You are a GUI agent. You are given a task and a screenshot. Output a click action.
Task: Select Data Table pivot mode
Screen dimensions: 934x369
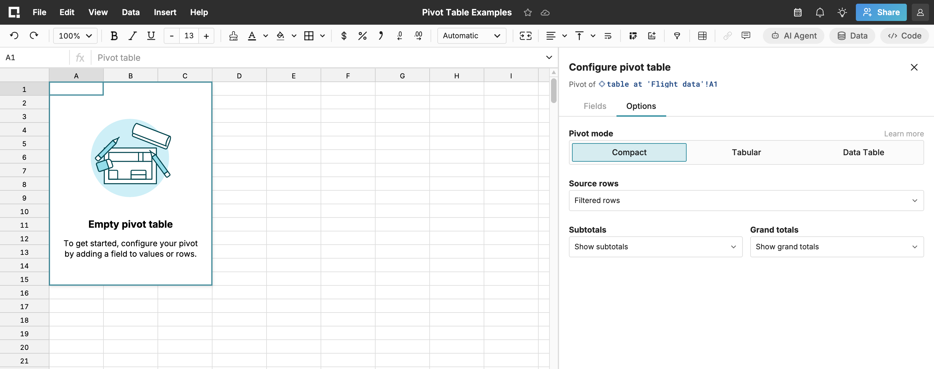863,152
